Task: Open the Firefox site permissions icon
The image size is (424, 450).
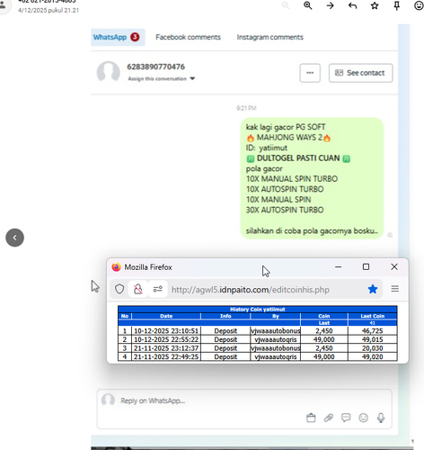Action: point(157,289)
